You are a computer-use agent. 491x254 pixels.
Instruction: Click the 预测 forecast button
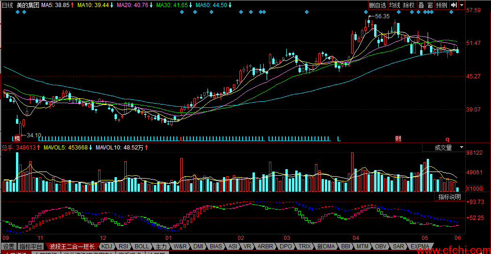point(442,5)
